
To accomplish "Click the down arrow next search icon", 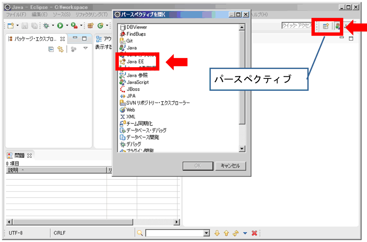I will click(217, 233).
